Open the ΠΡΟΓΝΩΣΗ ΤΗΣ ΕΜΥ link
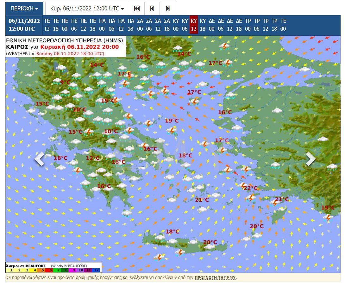The width and height of the screenshot is (345, 285). [215, 278]
